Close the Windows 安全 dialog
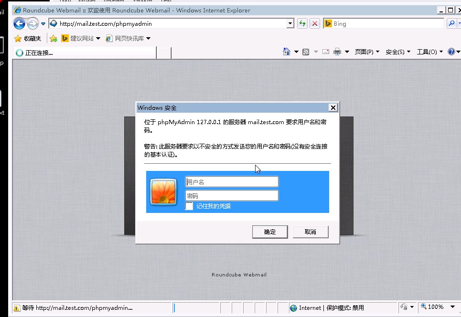 (x=333, y=108)
